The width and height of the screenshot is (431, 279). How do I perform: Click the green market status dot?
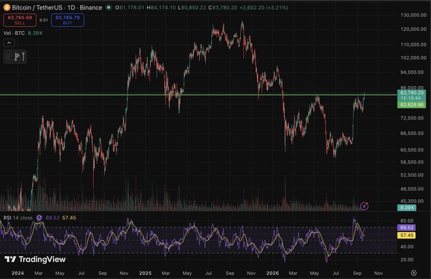click(x=109, y=8)
